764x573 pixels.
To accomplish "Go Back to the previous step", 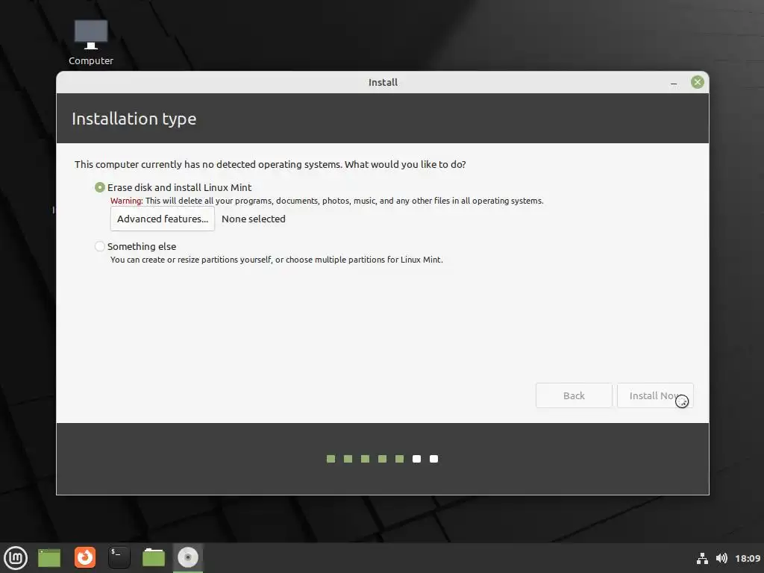I will pyautogui.click(x=574, y=395).
